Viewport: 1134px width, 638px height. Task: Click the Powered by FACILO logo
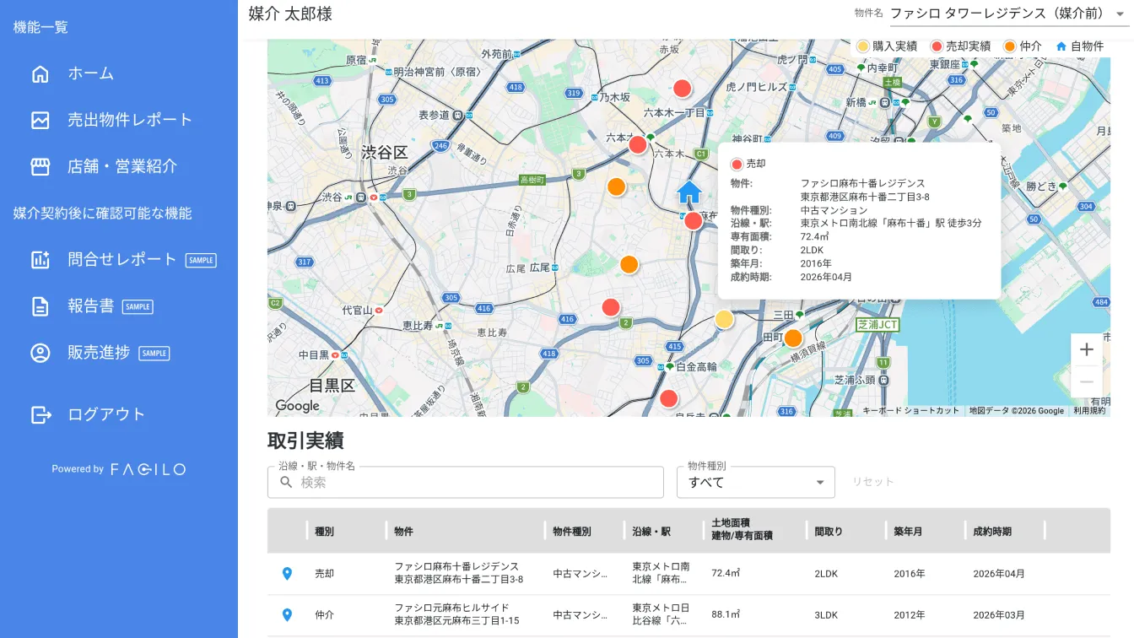click(x=119, y=469)
